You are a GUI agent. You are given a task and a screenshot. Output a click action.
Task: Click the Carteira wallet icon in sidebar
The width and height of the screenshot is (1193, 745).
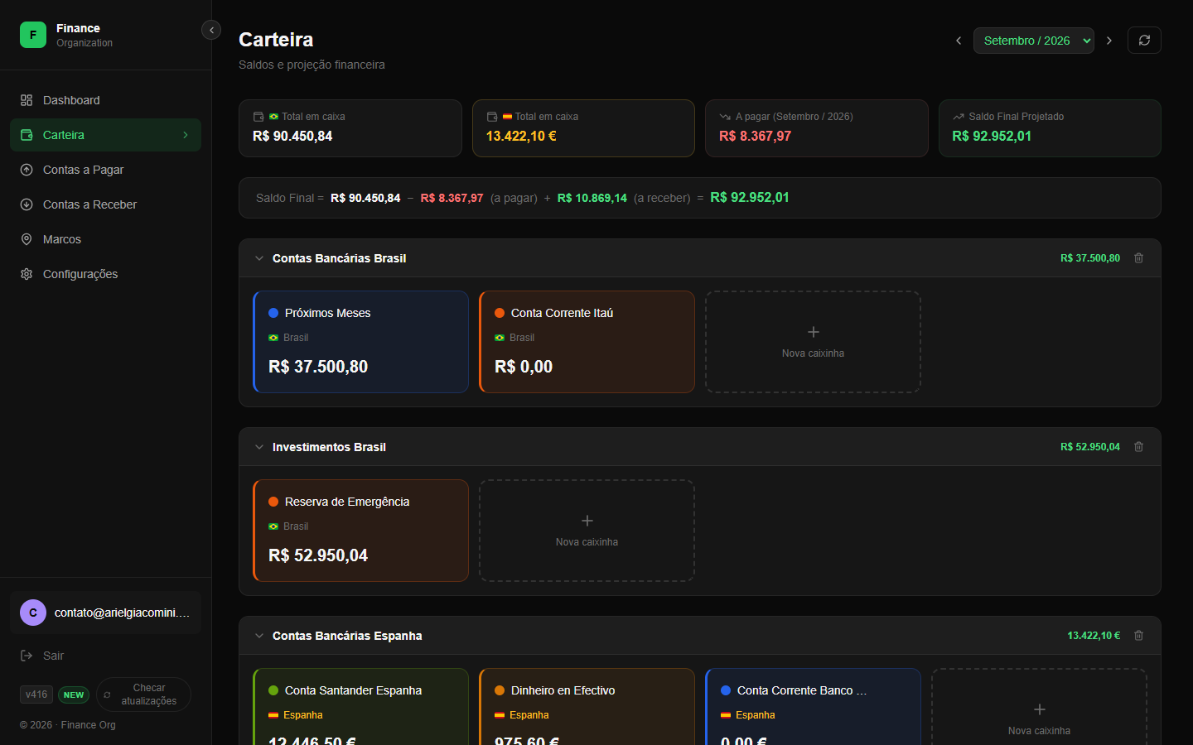pos(27,135)
